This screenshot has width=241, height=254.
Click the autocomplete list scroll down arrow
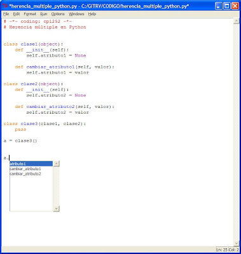(x=56, y=208)
